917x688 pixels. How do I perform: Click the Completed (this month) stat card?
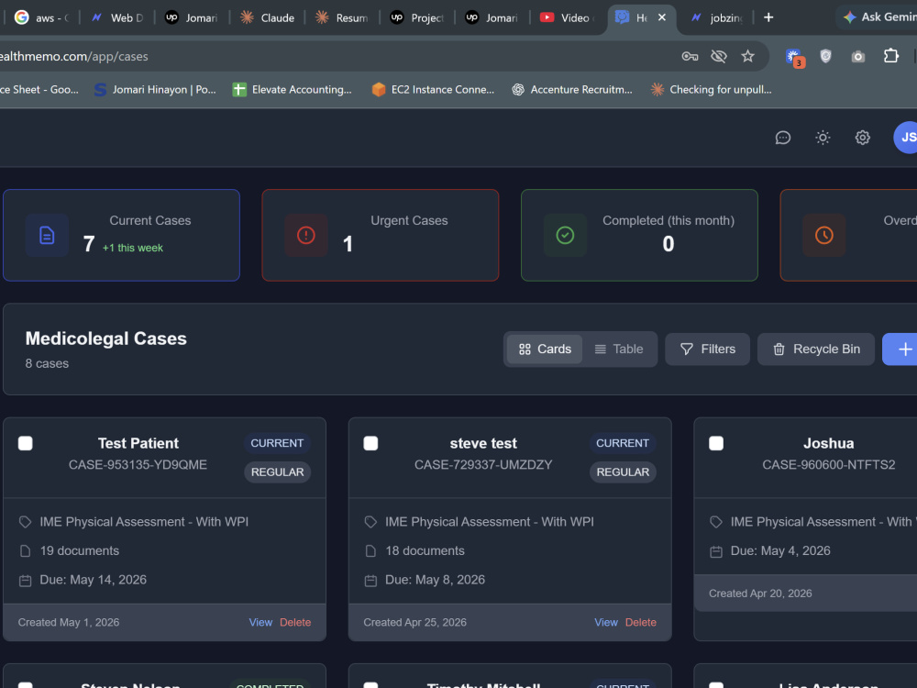639,235
